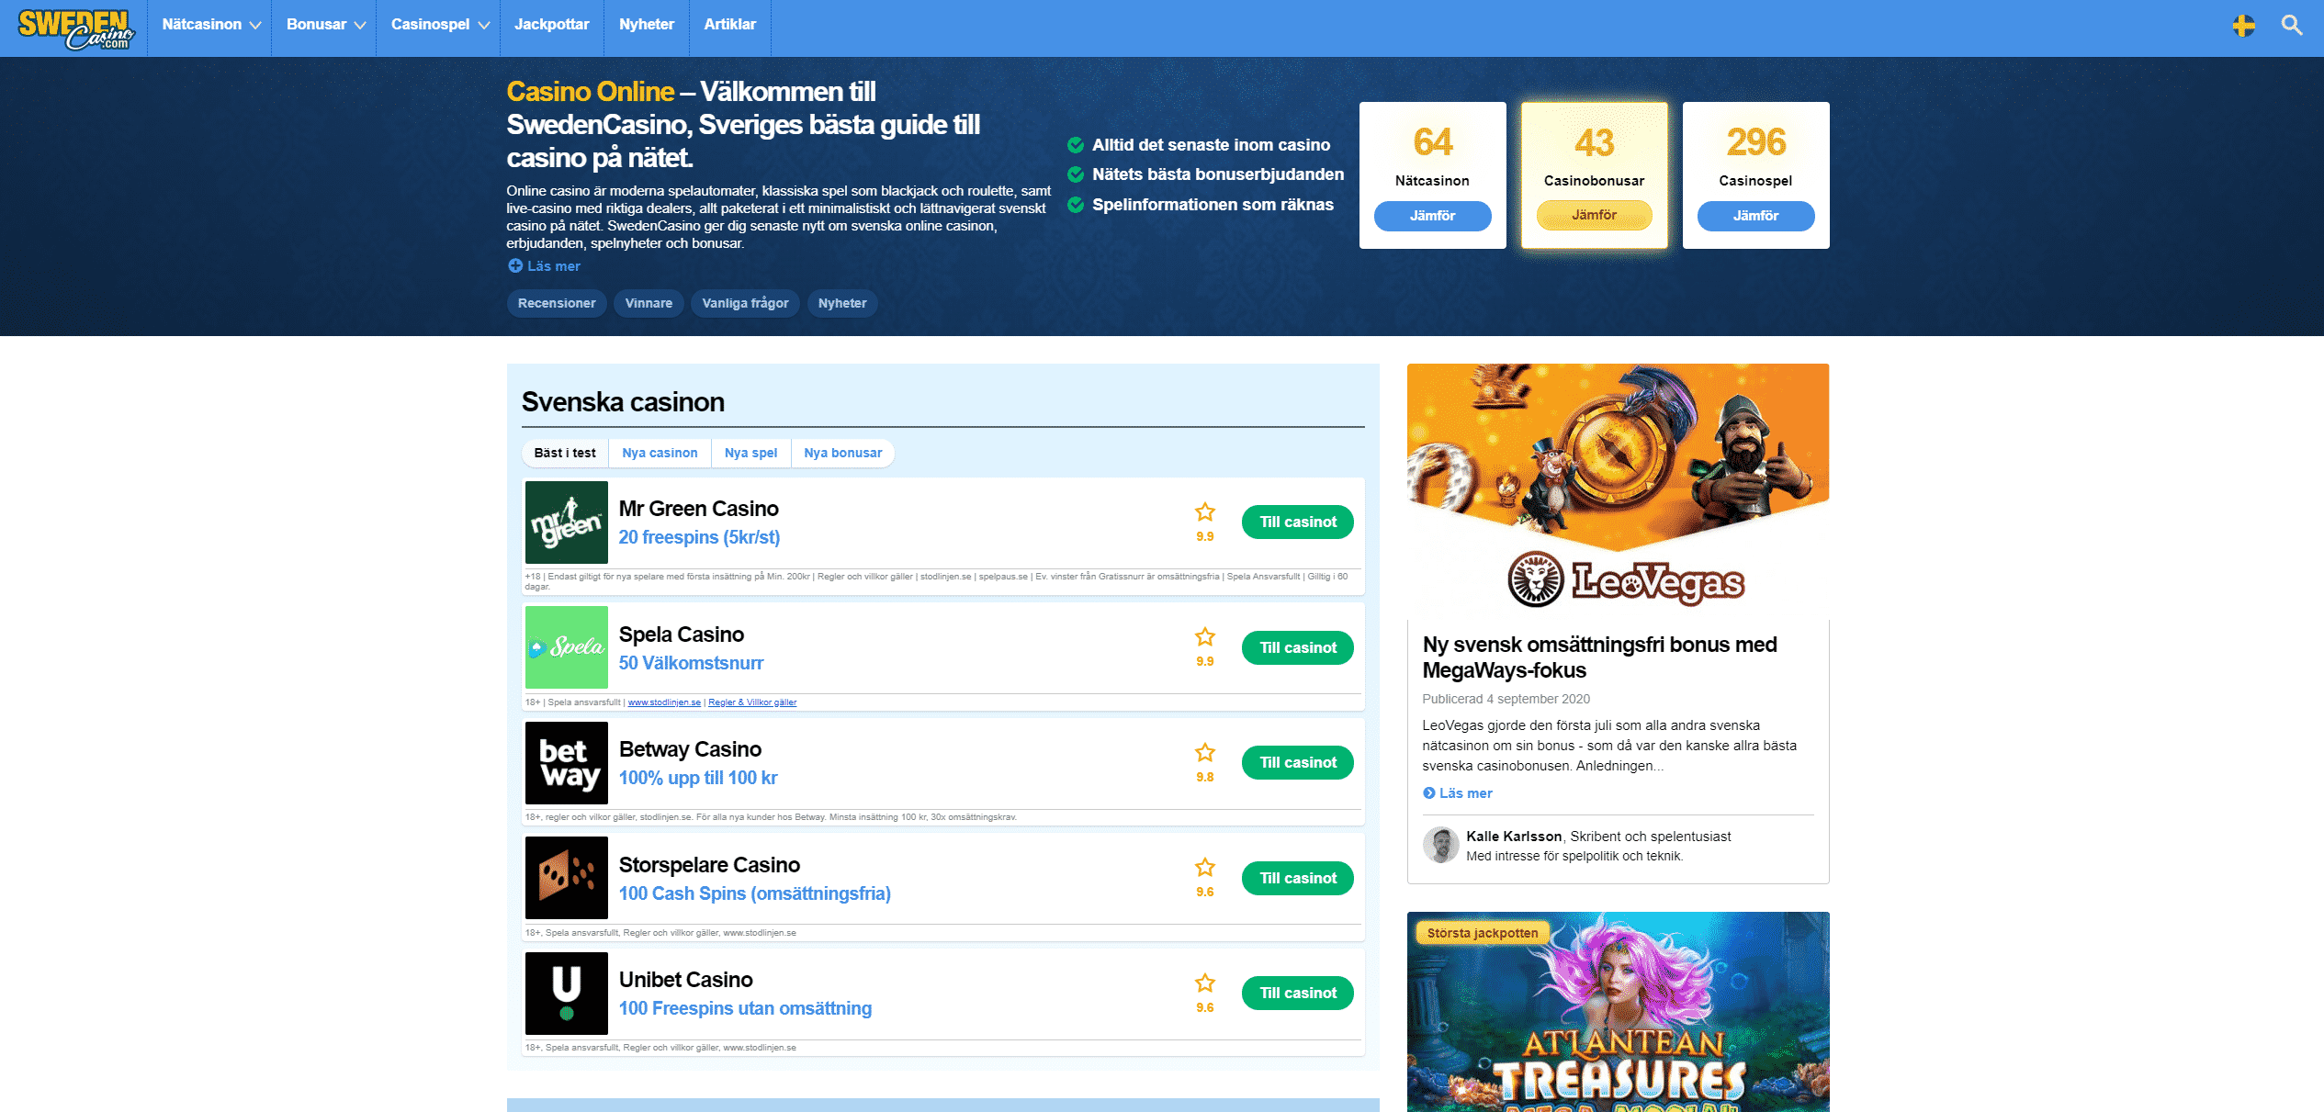Click the Vanliga frågor pill button
Screen dimensions: 2324x1112
point(745,303)
